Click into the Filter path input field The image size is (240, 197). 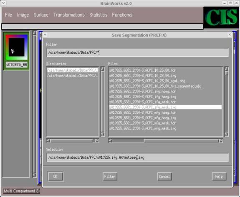click(137, 52)
